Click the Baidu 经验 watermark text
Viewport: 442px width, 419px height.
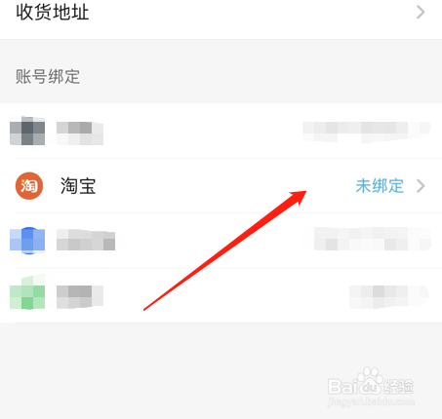398,387
